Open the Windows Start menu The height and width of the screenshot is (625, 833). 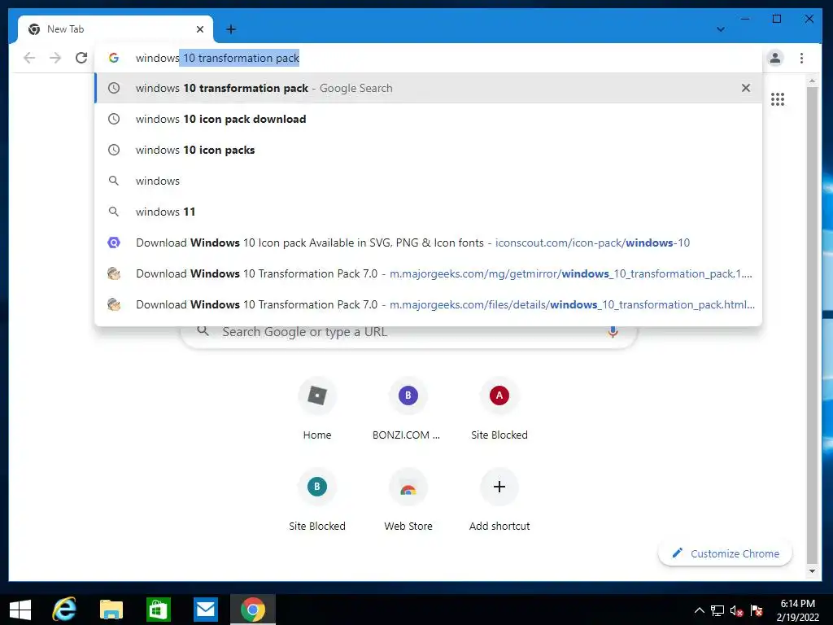point(20,610)
